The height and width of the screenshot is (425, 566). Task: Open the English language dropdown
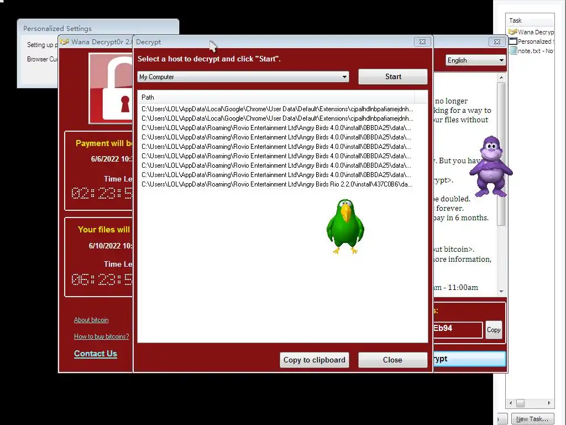[x=475, y=60]
